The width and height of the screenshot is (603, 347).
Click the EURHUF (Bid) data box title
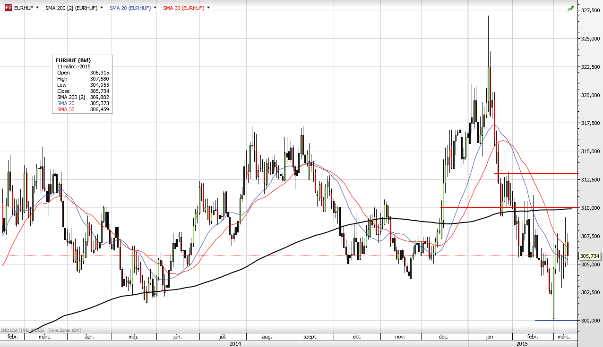(x=73, y=60)
